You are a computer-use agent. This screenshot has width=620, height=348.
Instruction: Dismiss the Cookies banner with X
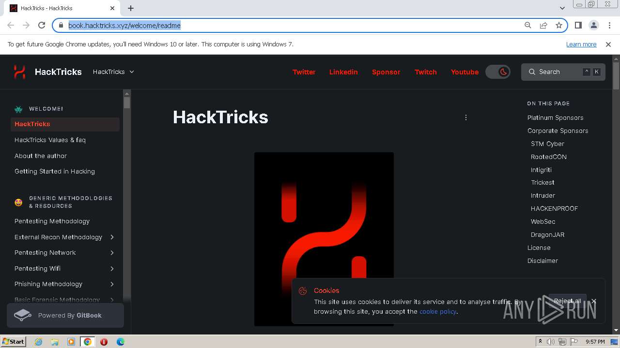coord(593,301)
